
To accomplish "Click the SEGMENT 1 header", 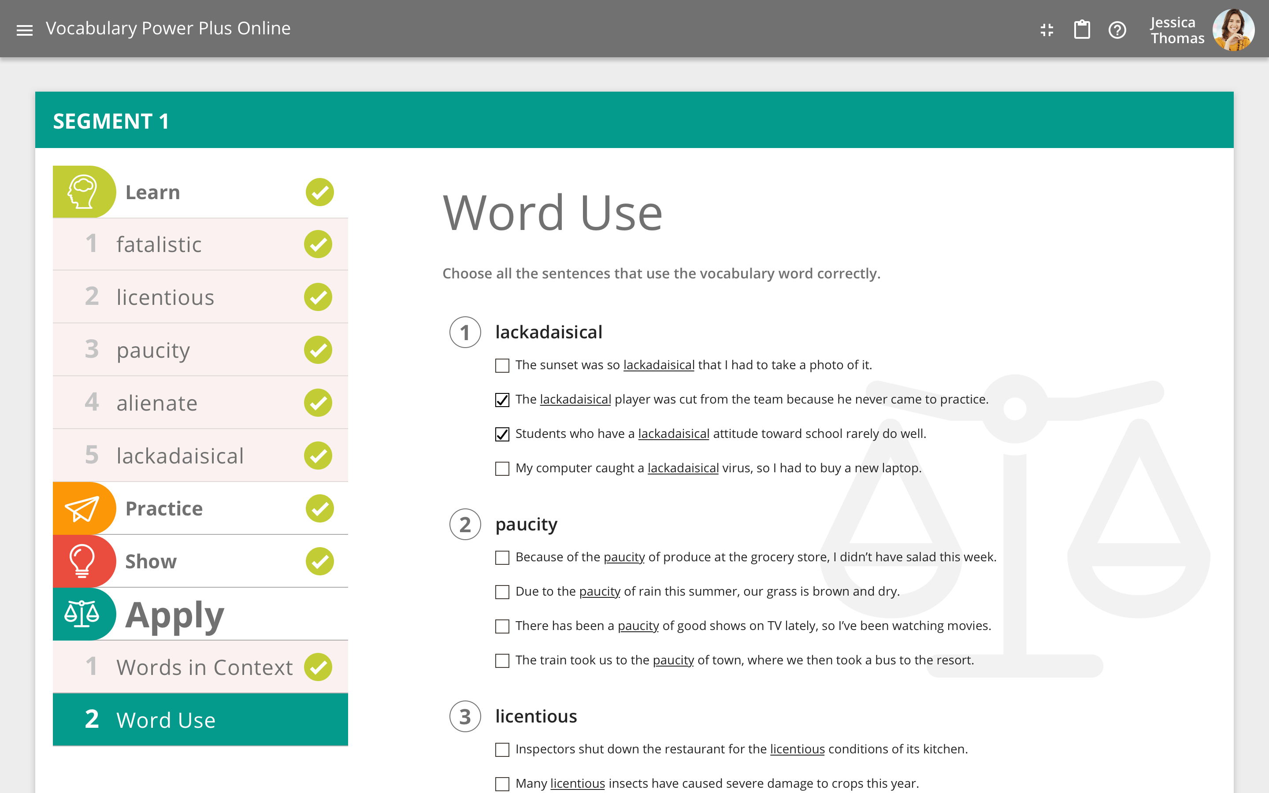I will [634, 120].
